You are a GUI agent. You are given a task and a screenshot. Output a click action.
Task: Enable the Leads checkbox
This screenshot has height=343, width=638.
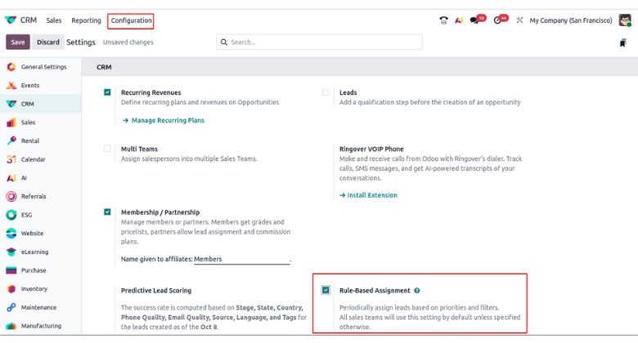pos(326,92)
